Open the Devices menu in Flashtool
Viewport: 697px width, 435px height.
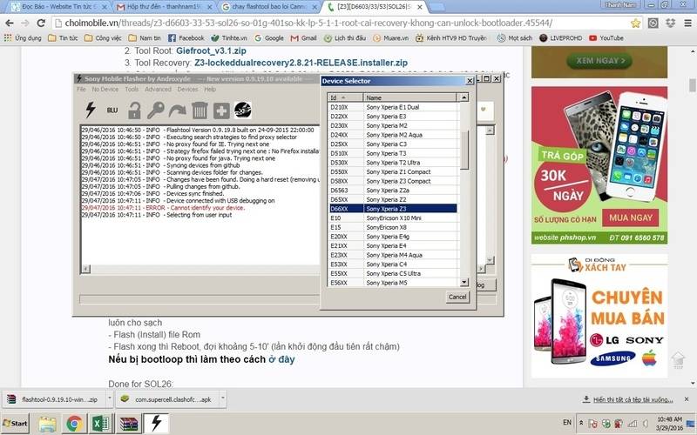coord(187,90)
